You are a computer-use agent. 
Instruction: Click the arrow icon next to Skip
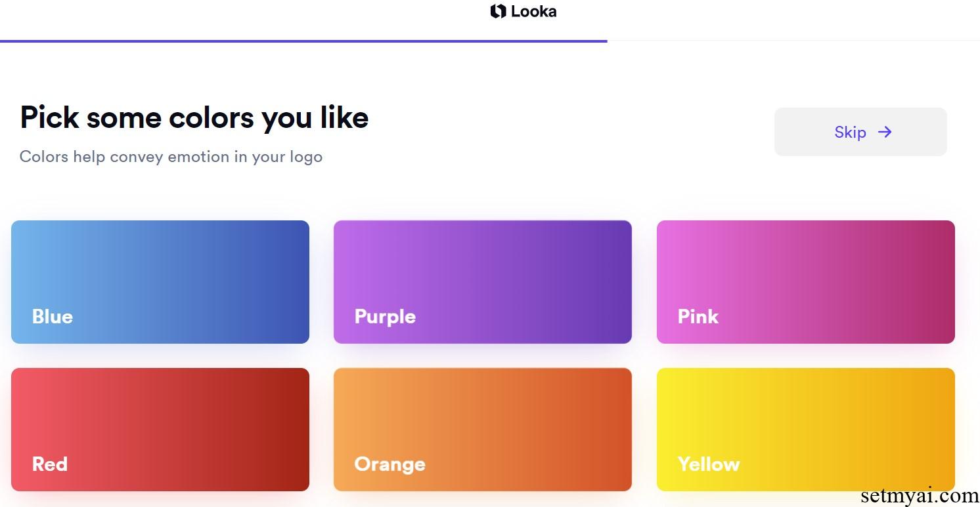pyautogui.click(x=885, y=132)
